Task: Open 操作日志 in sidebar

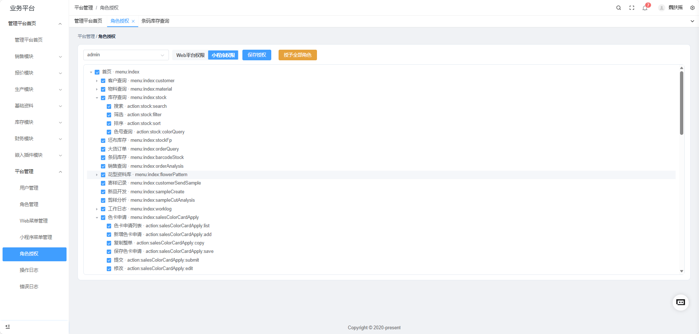Action: pos(34,270)
